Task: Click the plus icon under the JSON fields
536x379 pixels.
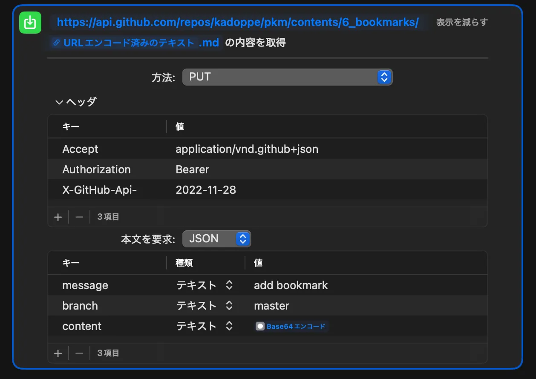Action: 58,353
